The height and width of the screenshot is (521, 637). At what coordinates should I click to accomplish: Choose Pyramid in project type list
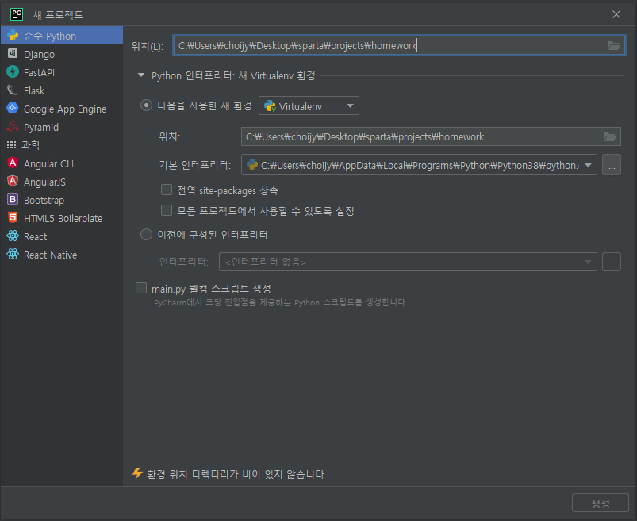(41, 128)
